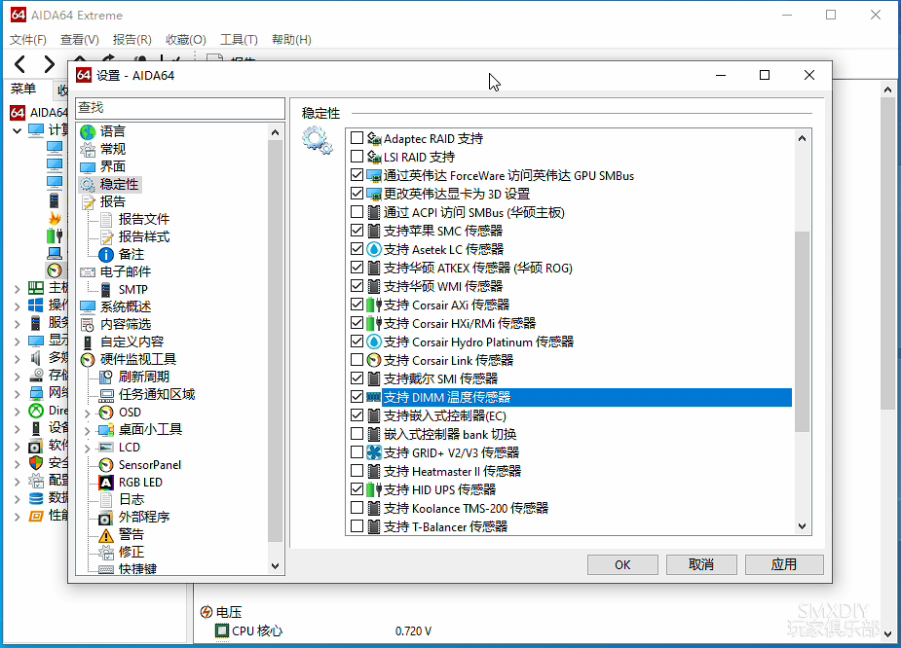Select 报告样式 in settings tree

(143, 237)
